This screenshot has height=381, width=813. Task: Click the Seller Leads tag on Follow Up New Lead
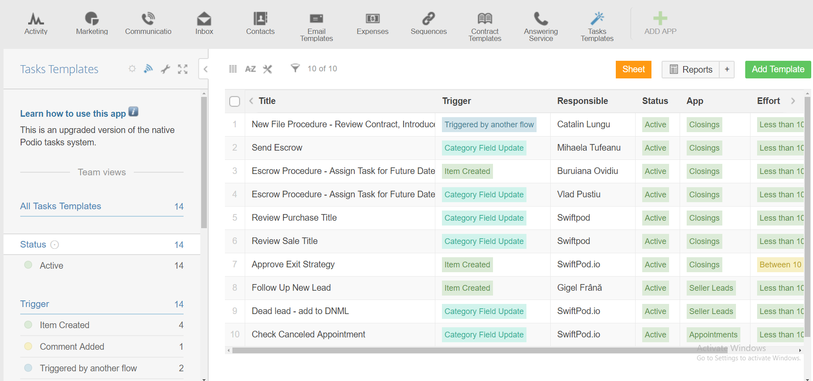711,288
